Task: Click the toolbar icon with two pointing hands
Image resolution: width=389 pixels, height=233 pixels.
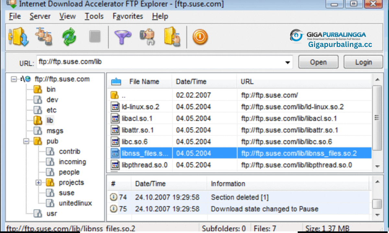Action: coord(44,37)
